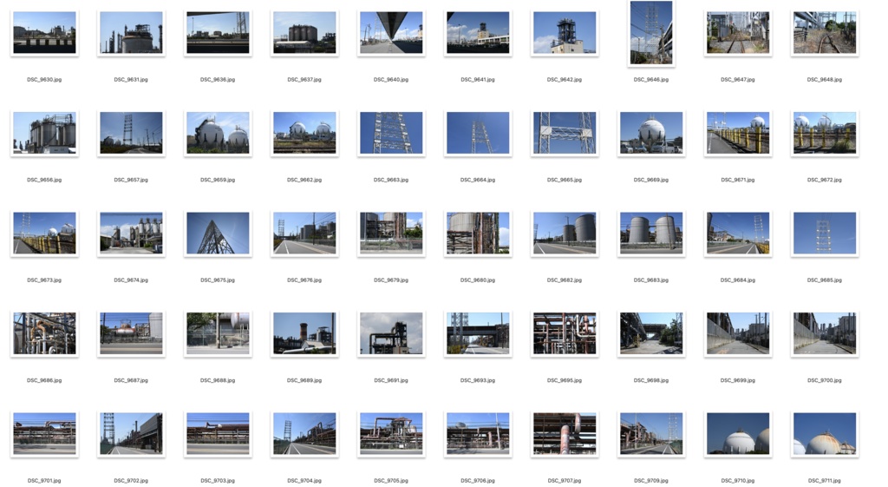Click the file name text DSC_9665.jpg

tap(564, 181)
